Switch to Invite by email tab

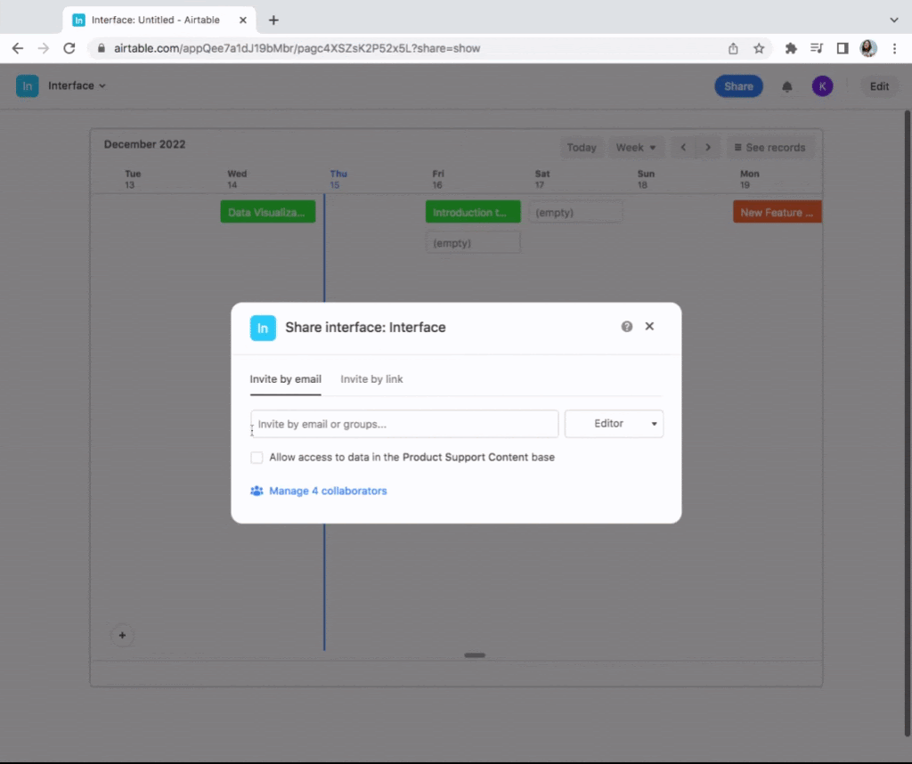point(285,379)
